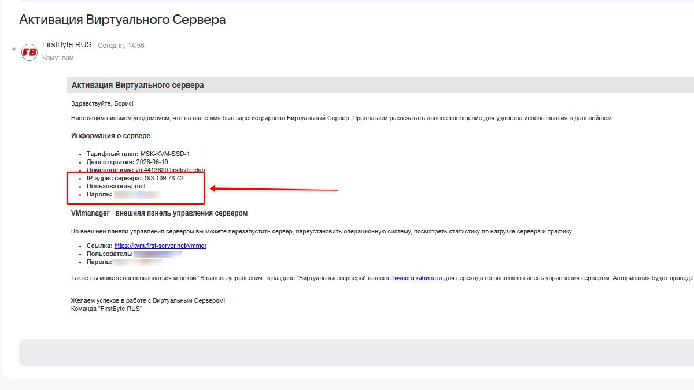Click the heading 'VMmanager - внешняя панель управления сервером'
Screen dimensions: 694x390
pyautogui.click(x=159, y=213)
